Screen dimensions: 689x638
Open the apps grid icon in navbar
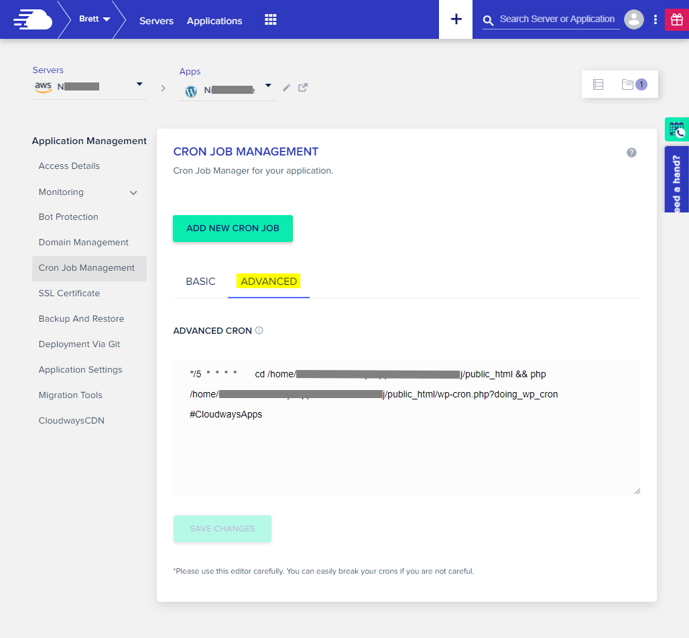tap(270, 20)
